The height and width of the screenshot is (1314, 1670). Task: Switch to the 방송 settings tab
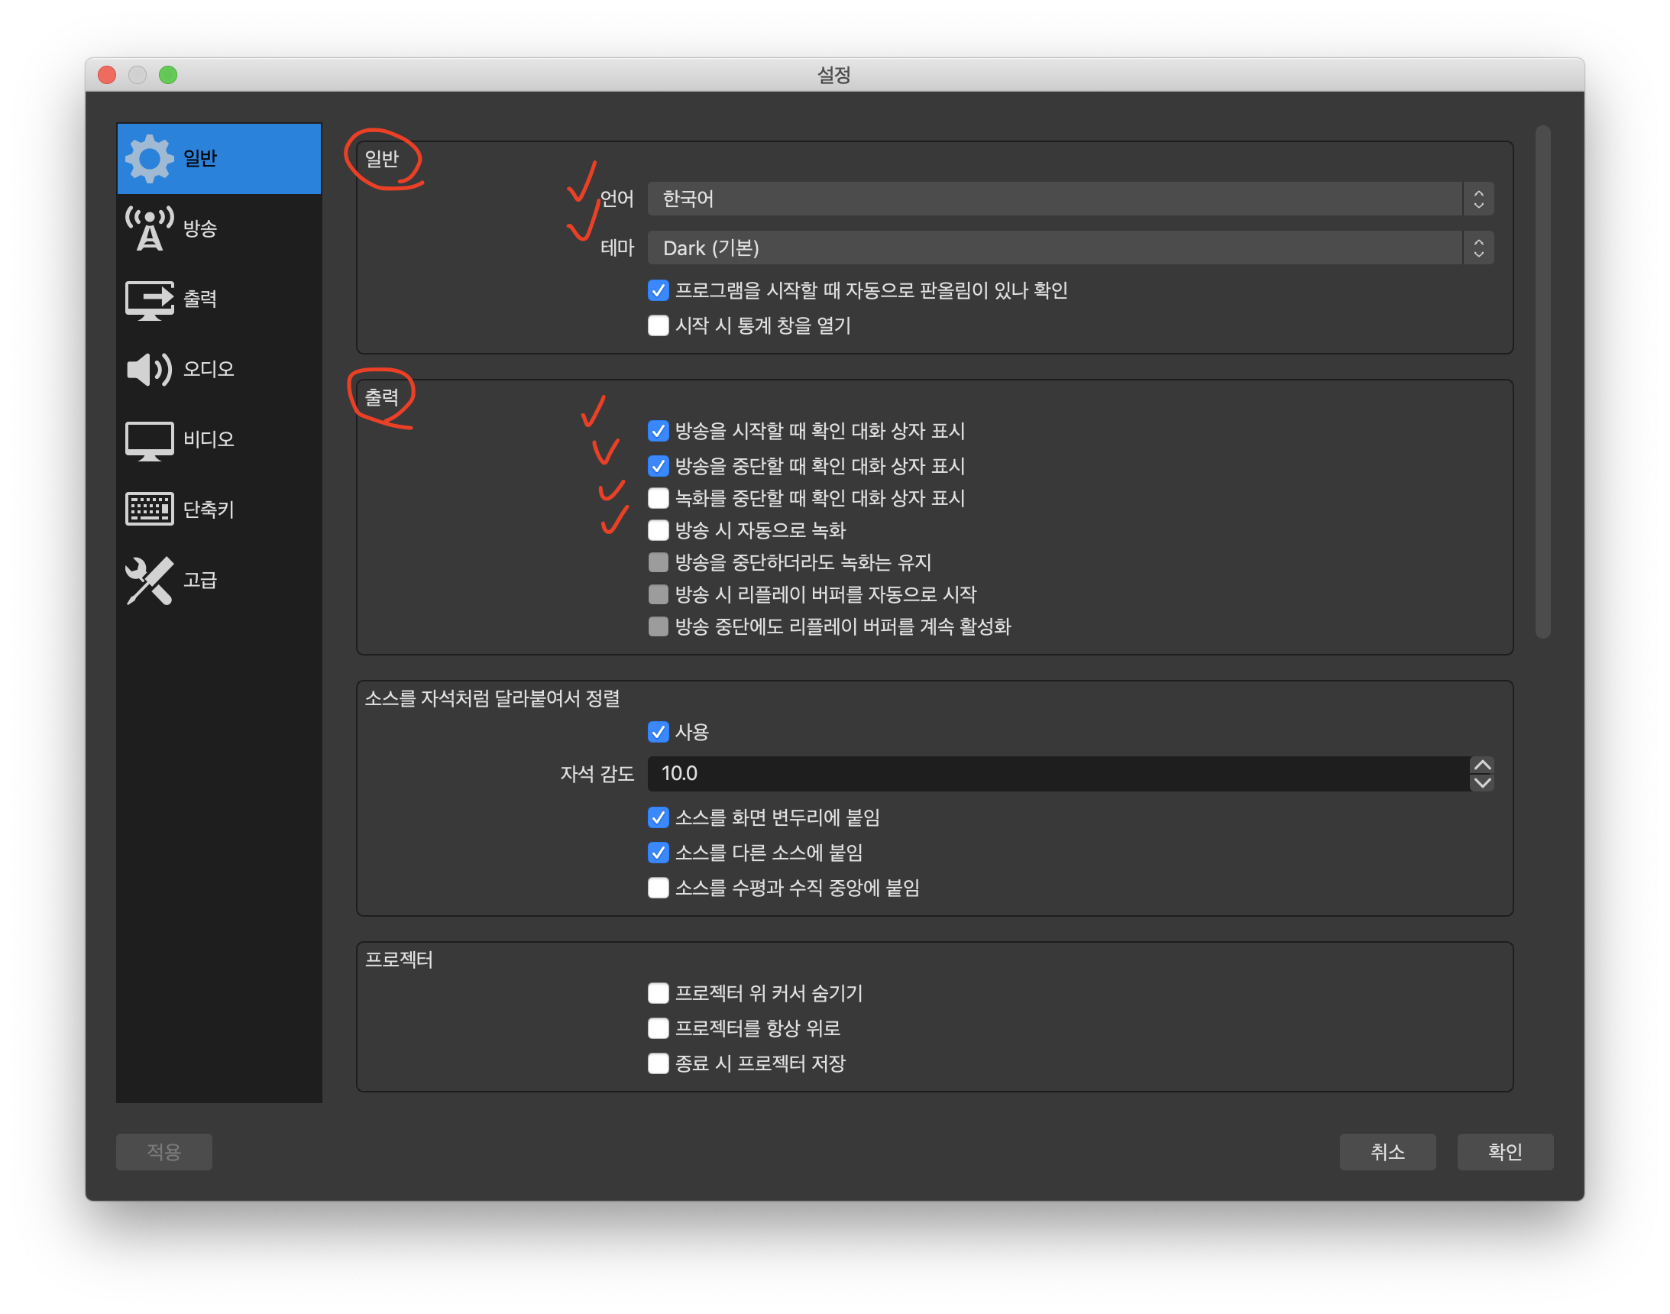[x=200, y=228]
